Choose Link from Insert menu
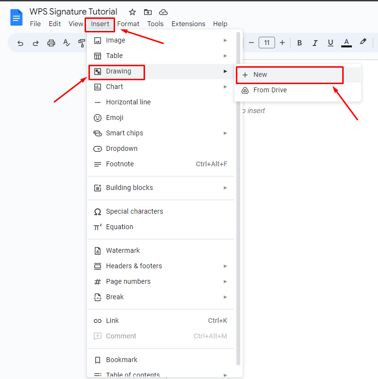The image size is (378, 379). click(x=161, y=321)
